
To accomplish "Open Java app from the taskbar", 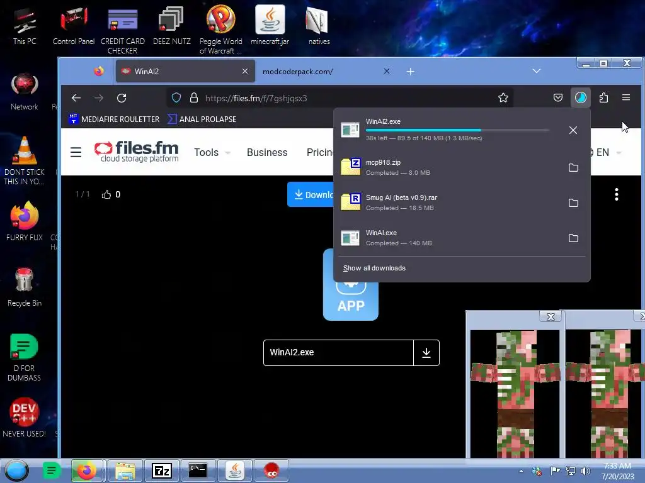I will pyautogui.click(x=234, y=470).
